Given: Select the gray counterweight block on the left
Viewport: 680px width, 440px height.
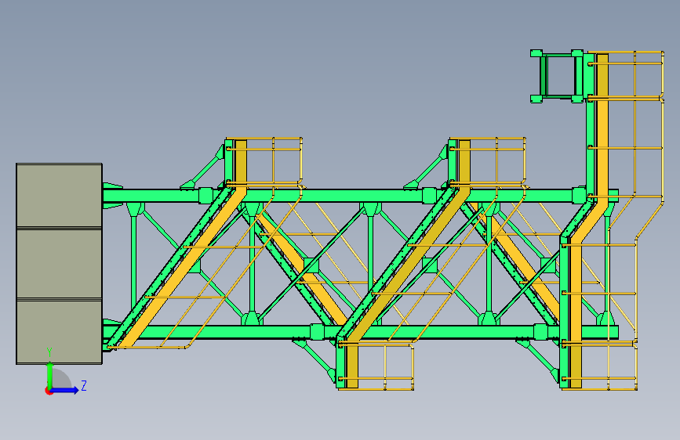Looking at the screenshot, I should pos(59,264).
